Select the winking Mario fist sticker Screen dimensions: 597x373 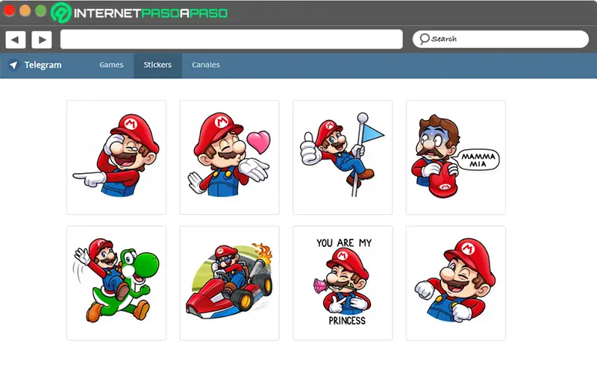point(456,283)
